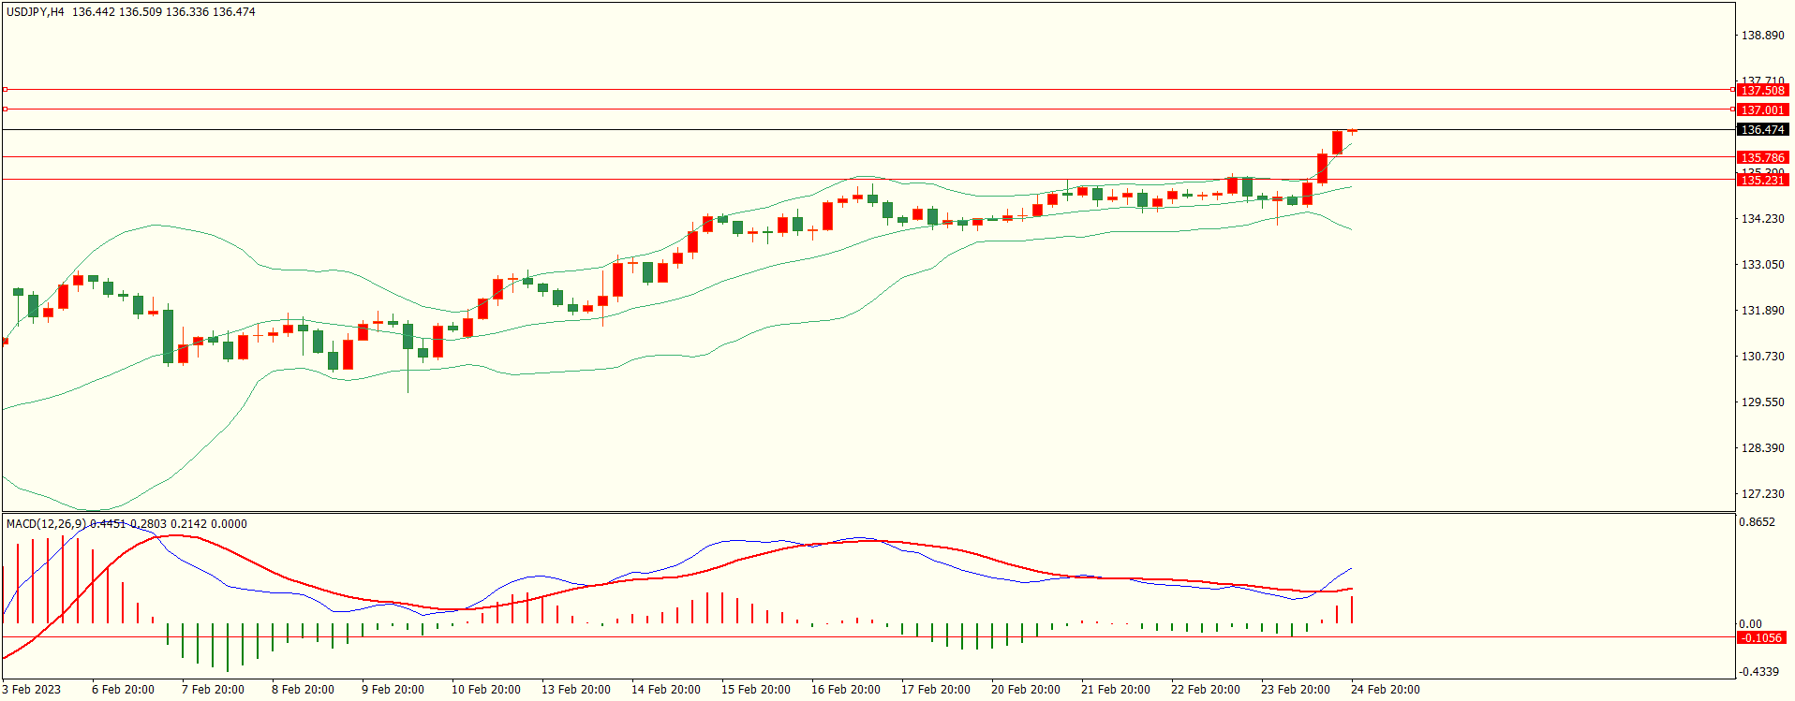Click the 128.390 price axis label
The image size is (1795, 701).
[1762, 448]
